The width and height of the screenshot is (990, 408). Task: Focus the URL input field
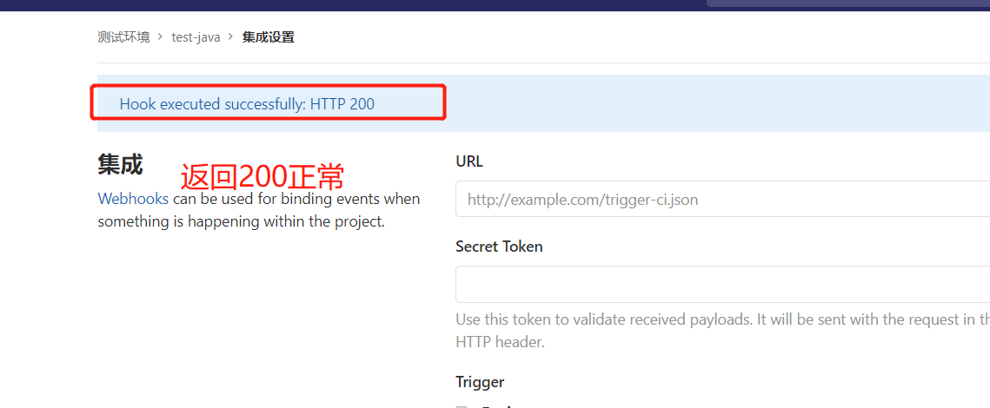click(722, 200)
